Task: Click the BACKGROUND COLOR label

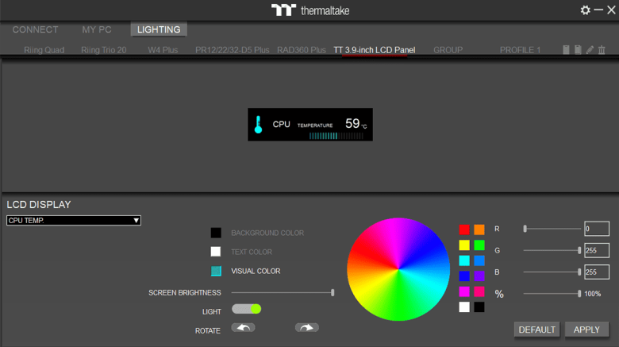Action: [267, 233]
